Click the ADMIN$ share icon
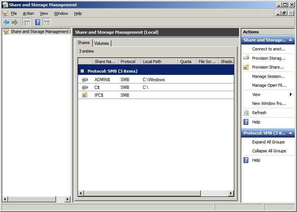The height and width of the screenshot is (212, 297). (x=85, y=80)
